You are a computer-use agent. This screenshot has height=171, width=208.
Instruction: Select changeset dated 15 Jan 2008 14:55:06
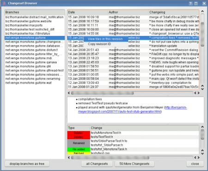[133, 34]
